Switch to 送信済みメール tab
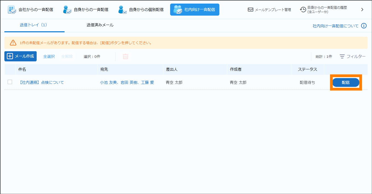Screen dimensions: 372x194 [x=100, y=25]
